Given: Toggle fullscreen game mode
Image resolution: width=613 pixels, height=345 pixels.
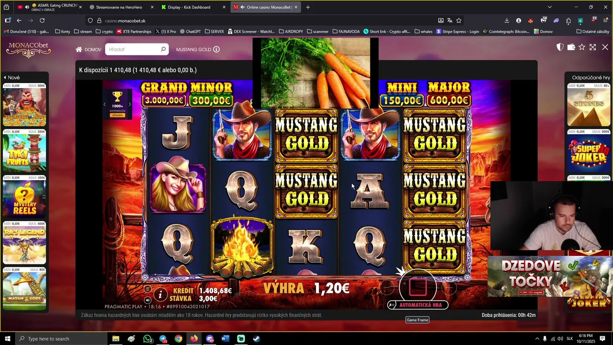Looking at the screenshot, I should (593, 47).
